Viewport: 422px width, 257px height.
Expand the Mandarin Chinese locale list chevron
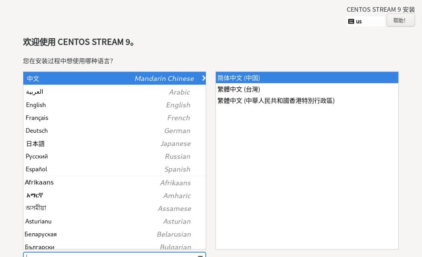(201, 78)
